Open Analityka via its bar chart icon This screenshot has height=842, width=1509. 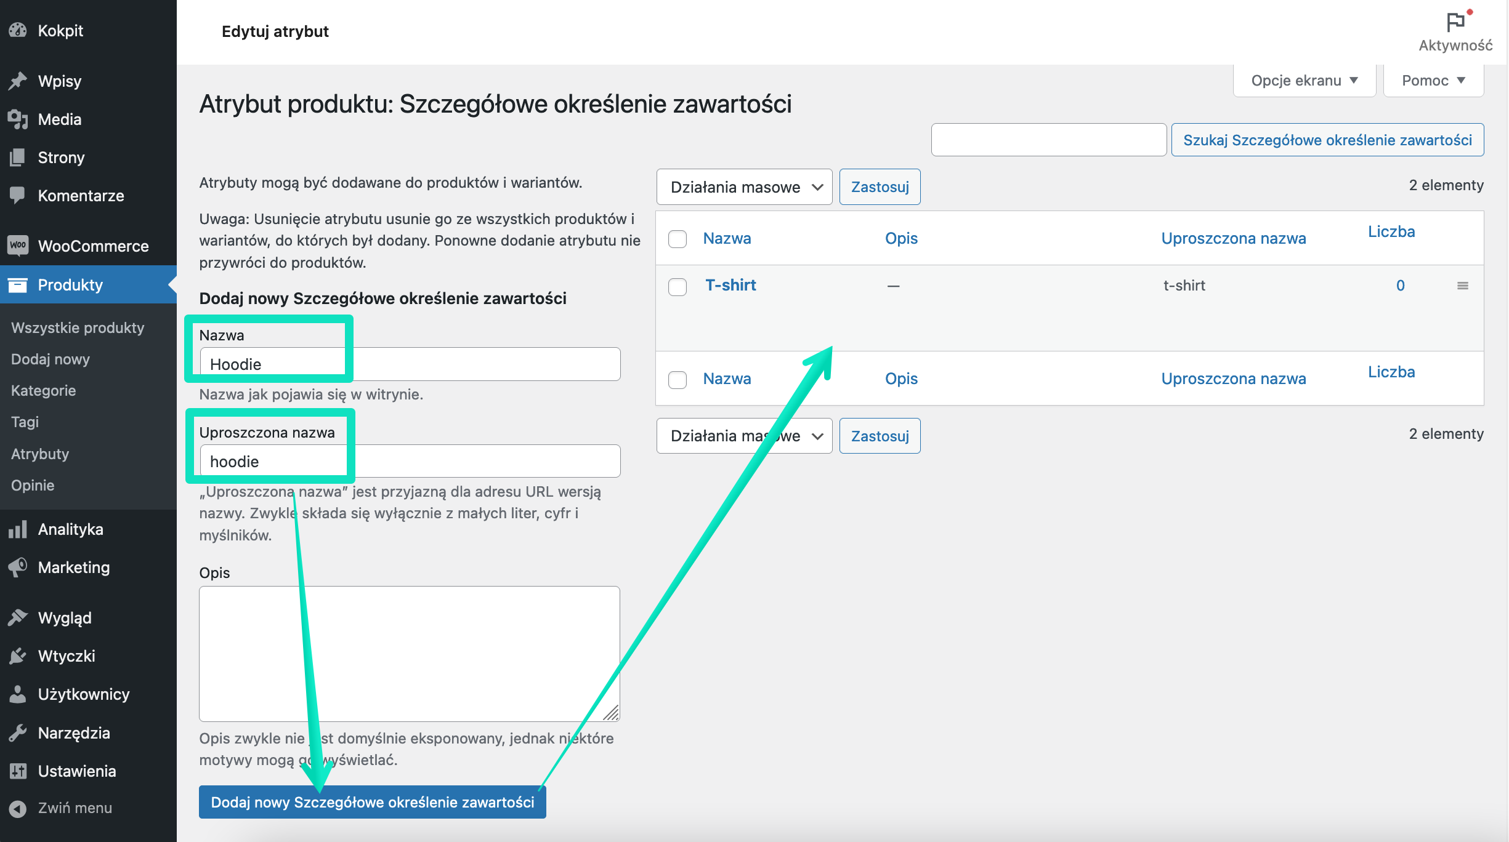pos(18,529)
